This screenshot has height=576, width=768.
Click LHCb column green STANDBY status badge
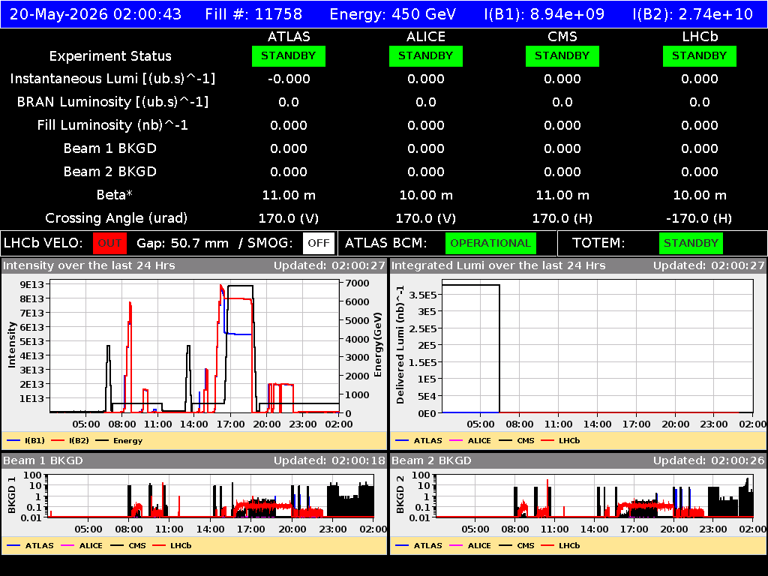click(x=700, y=55)
